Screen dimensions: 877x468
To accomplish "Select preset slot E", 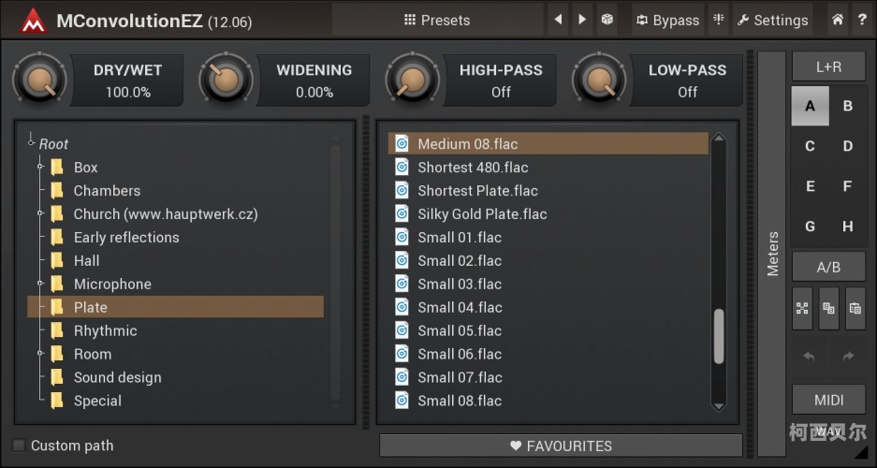I will pyautogui.click(x=810, y=186).
